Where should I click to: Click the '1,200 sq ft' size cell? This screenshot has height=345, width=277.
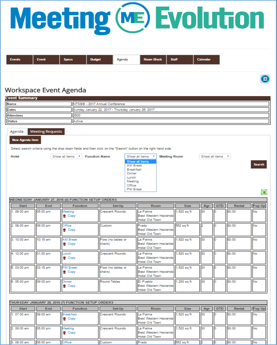pos(187,286)
